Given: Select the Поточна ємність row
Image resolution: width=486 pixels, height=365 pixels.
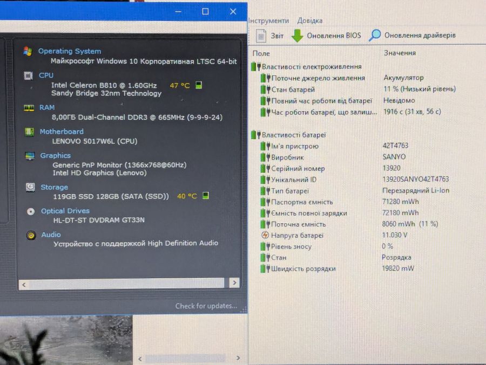Looking at the screenshot, I should pos(349,224).
